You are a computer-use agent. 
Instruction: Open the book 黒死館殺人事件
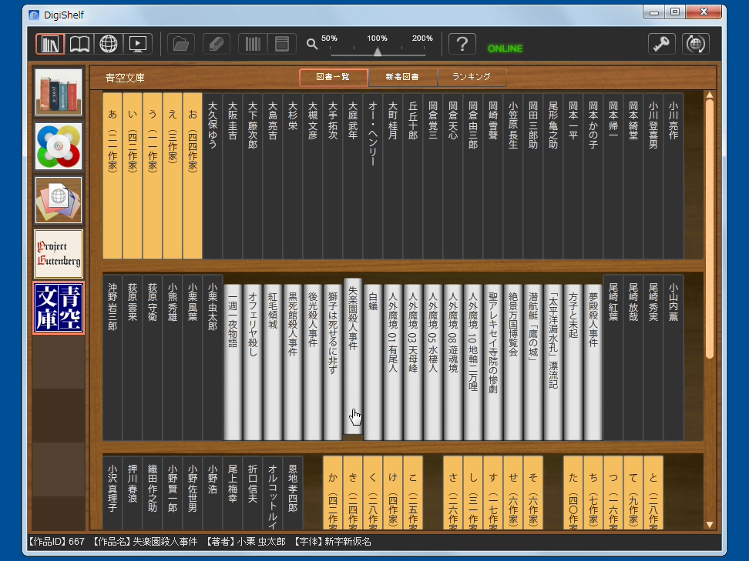click(294, 362)
